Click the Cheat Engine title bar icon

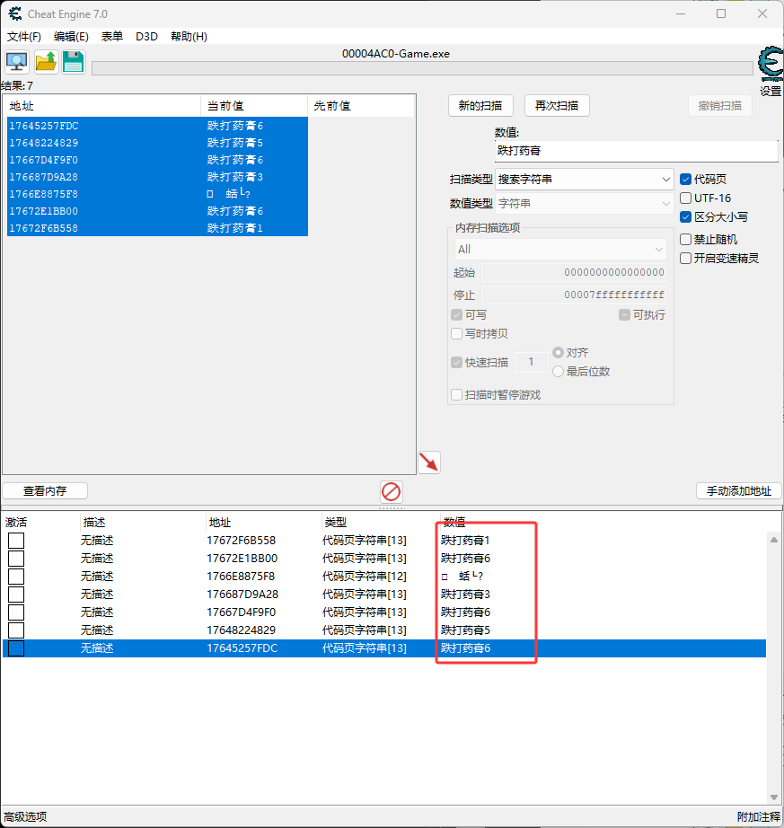click(14, 13)
